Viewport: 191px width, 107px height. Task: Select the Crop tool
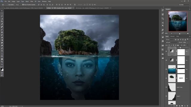pyautogui.click(x=2, y=21)
